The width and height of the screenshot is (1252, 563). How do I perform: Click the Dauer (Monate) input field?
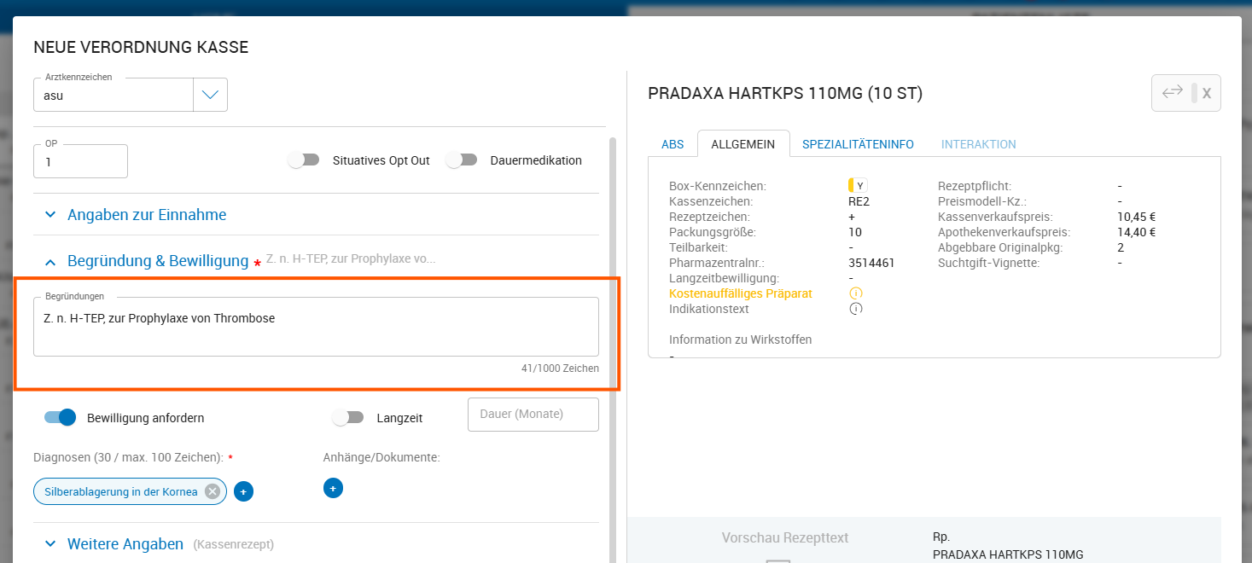click(x=533, y=415)
